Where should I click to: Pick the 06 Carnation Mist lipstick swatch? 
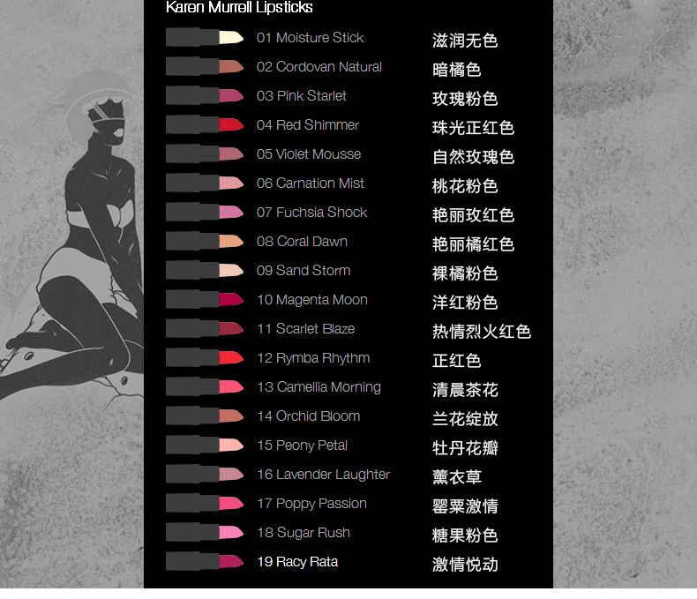coord(205,183)
